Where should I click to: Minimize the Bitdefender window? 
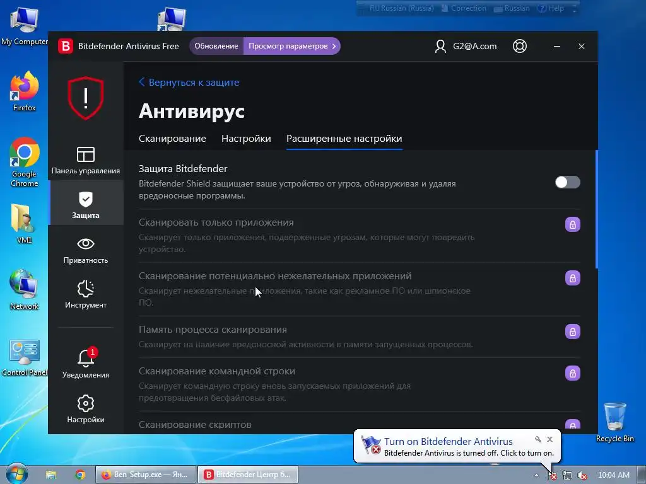coord(557,46)
